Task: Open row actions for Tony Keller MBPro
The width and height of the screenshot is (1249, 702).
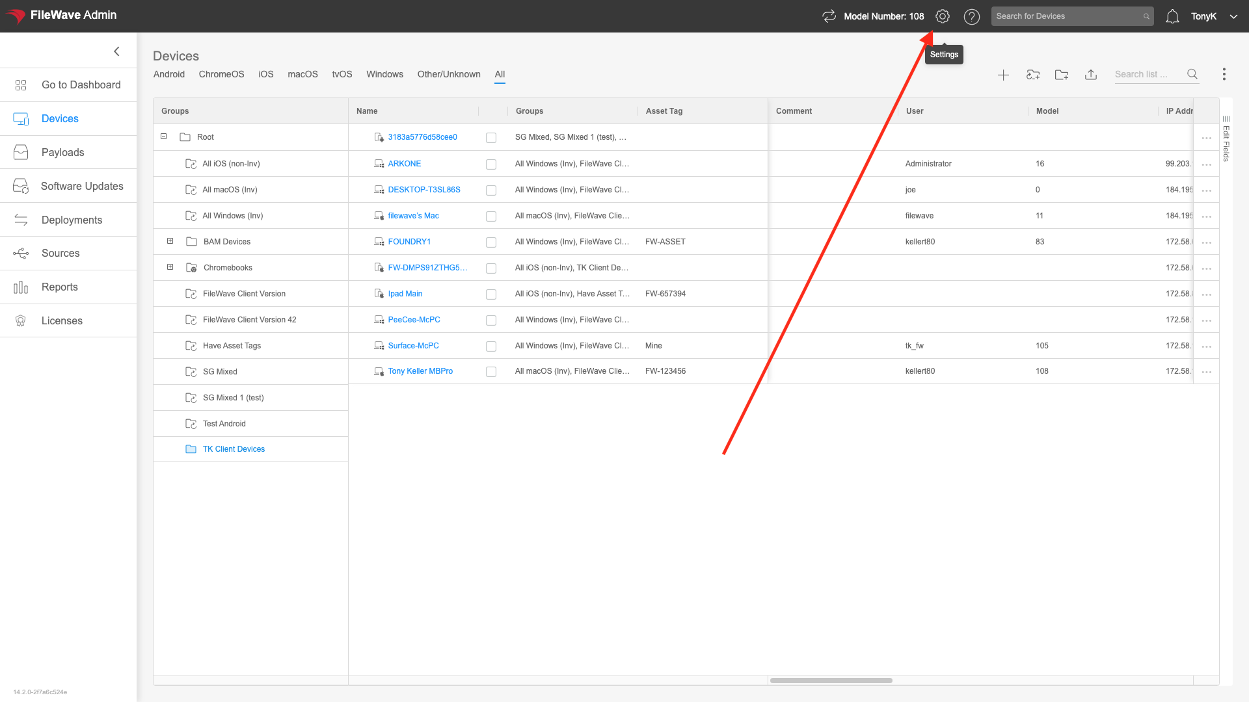Action: [1207, 372]
